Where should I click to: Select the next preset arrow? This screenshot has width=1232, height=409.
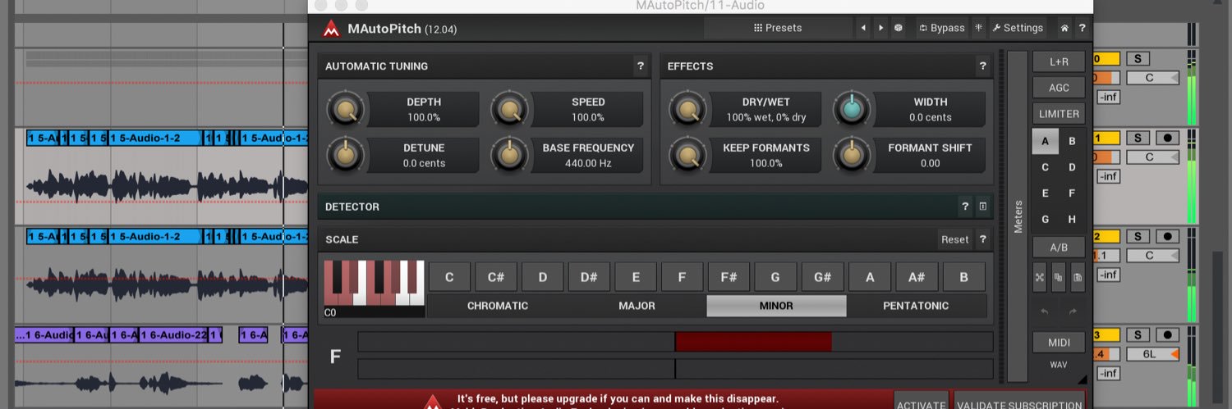880,28
